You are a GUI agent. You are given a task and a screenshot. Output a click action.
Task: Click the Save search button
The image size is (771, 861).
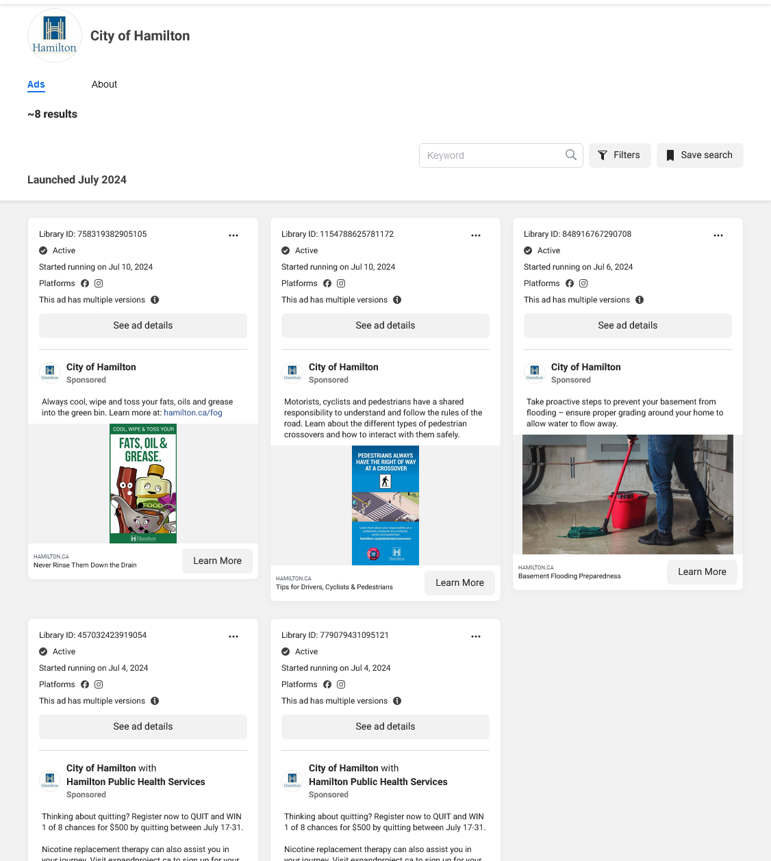pos(700,155)
